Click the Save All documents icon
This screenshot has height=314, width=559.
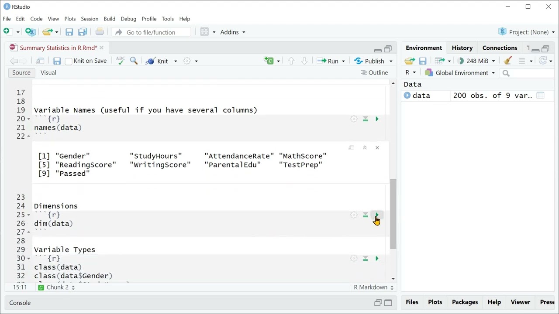tap(83, 32)
